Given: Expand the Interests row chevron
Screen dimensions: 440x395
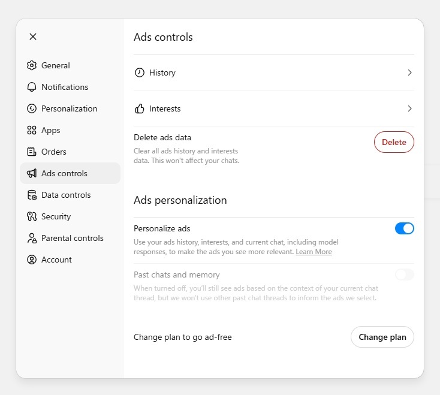Looking at the screenshot, I should (x=409, y=108).
